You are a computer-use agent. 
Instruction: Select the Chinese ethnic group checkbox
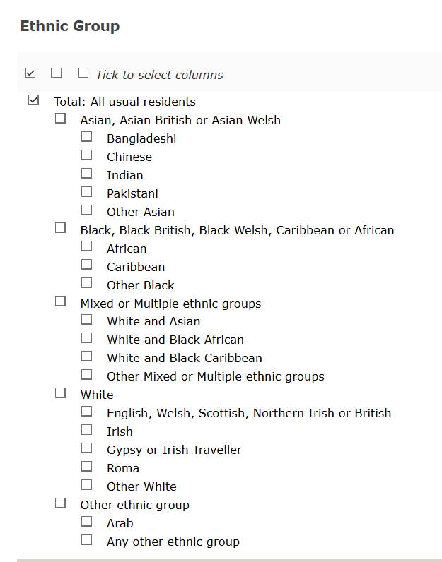[x=86, y=155]
